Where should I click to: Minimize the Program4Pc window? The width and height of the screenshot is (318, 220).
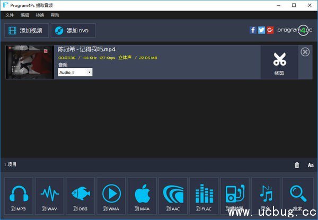(x=278, y=5)
